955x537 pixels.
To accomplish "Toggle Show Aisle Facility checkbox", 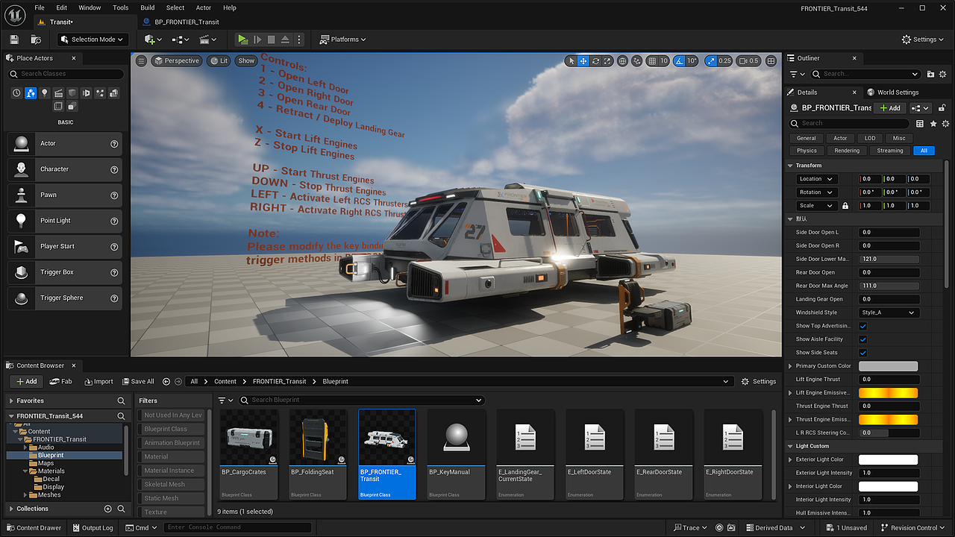I will tap(863, 339).
